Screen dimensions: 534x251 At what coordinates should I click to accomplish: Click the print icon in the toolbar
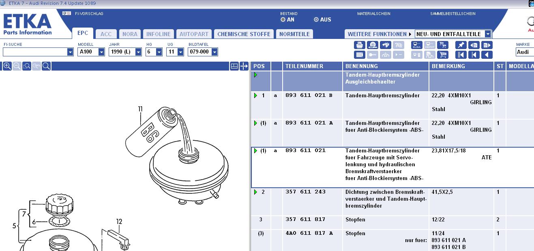click(x=359, y=45)
